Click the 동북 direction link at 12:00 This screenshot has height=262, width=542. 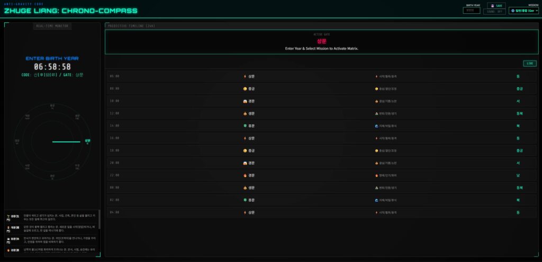click(x=519, y=114)
